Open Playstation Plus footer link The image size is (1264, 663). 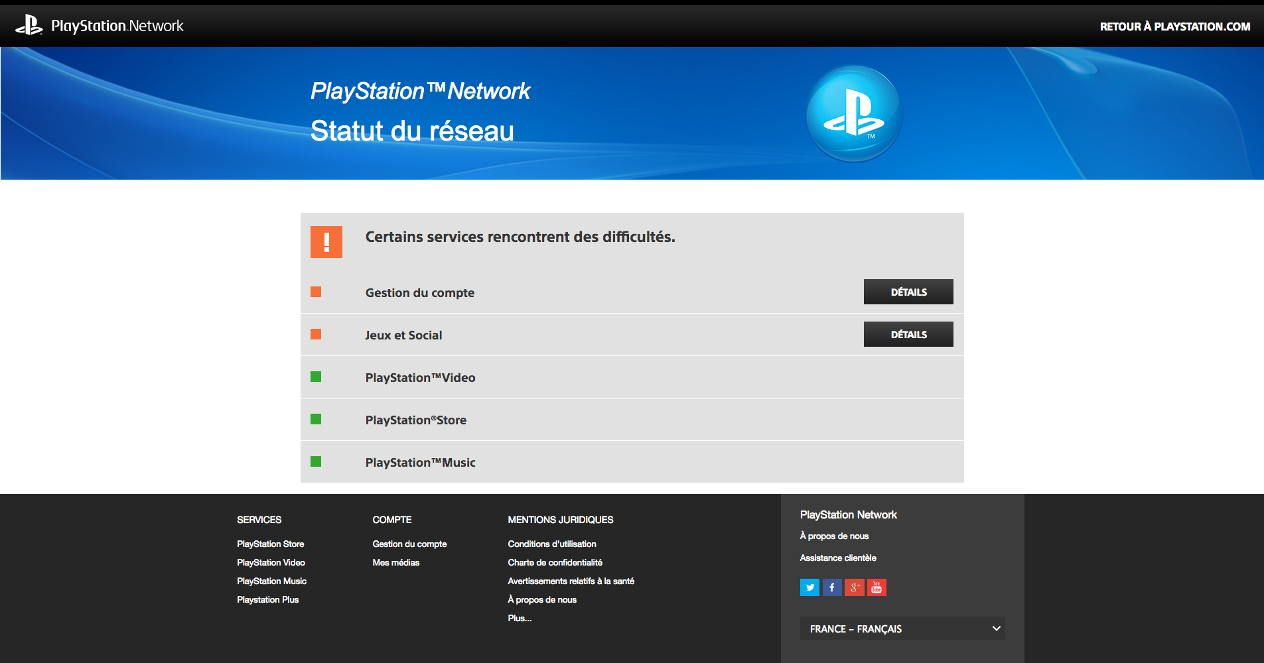coord(267,599)
